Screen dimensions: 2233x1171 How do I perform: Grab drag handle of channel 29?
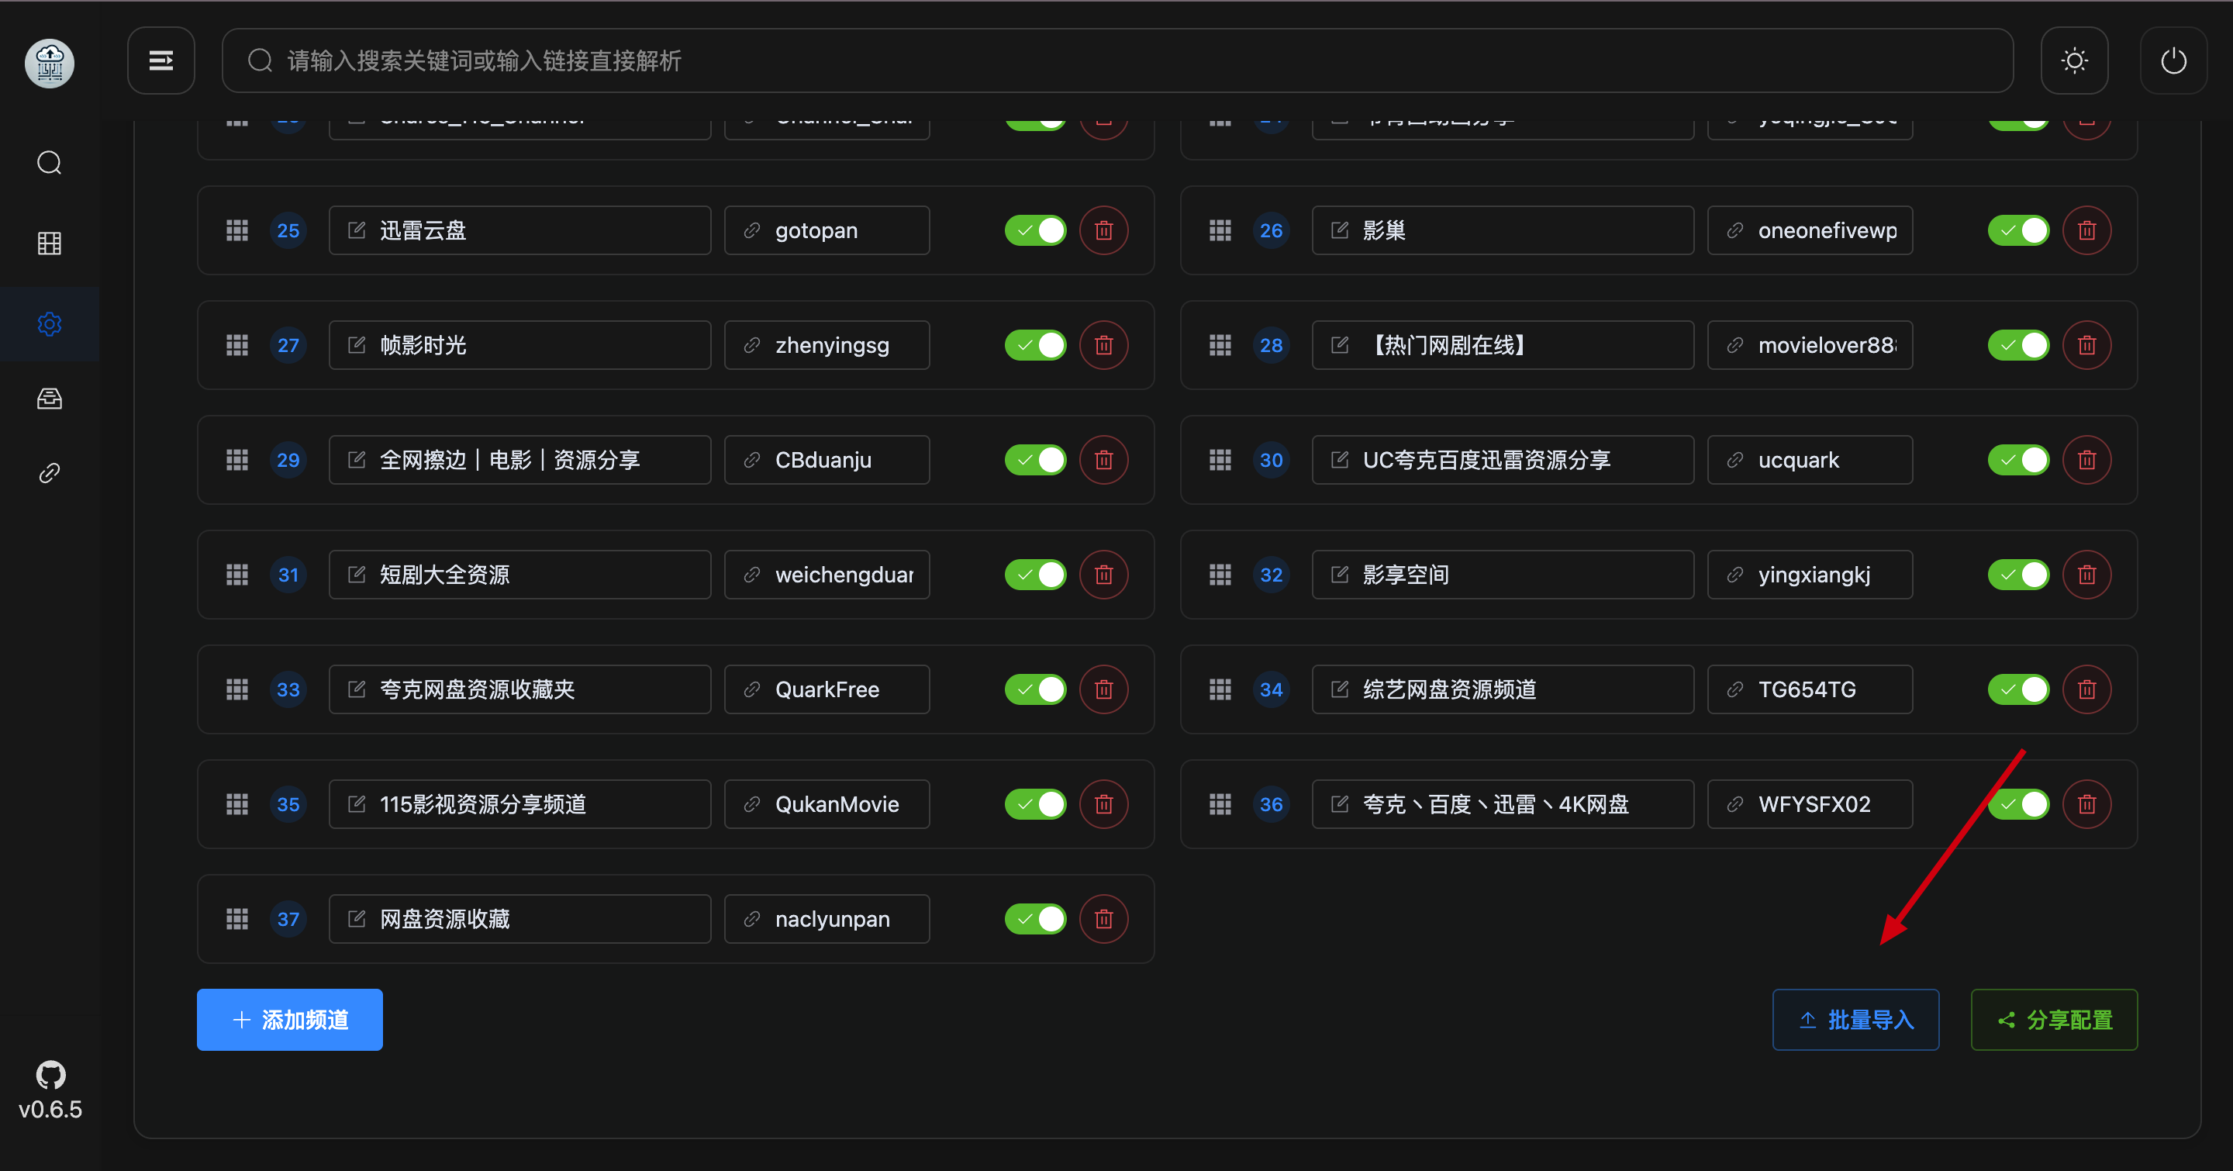click(x=236, y=459)
